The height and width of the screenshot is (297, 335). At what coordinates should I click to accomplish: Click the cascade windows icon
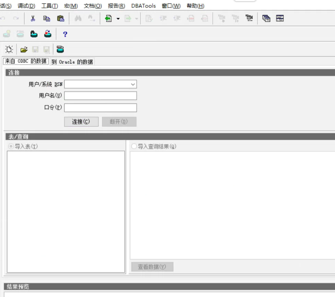(266, 18)
